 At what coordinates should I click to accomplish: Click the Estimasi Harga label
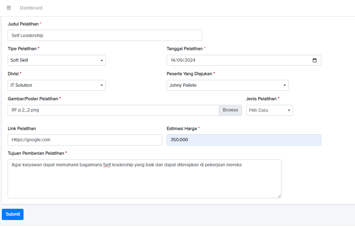(x=182, y=129)
